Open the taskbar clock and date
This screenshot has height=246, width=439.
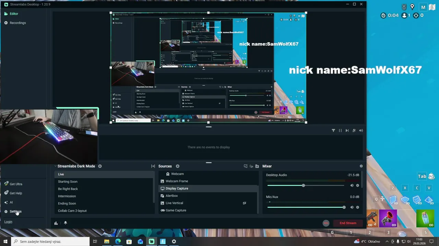(419, 242)
